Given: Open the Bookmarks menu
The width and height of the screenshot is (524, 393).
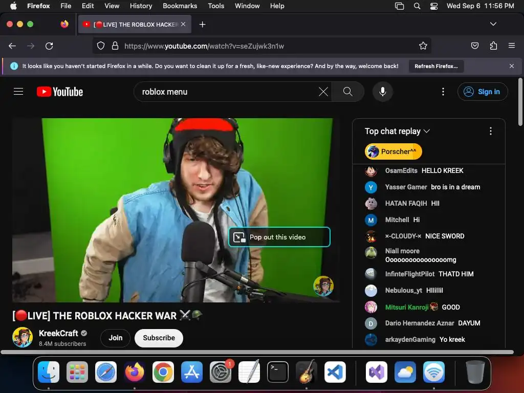Looking at the screenshot, I should point(180,6).
